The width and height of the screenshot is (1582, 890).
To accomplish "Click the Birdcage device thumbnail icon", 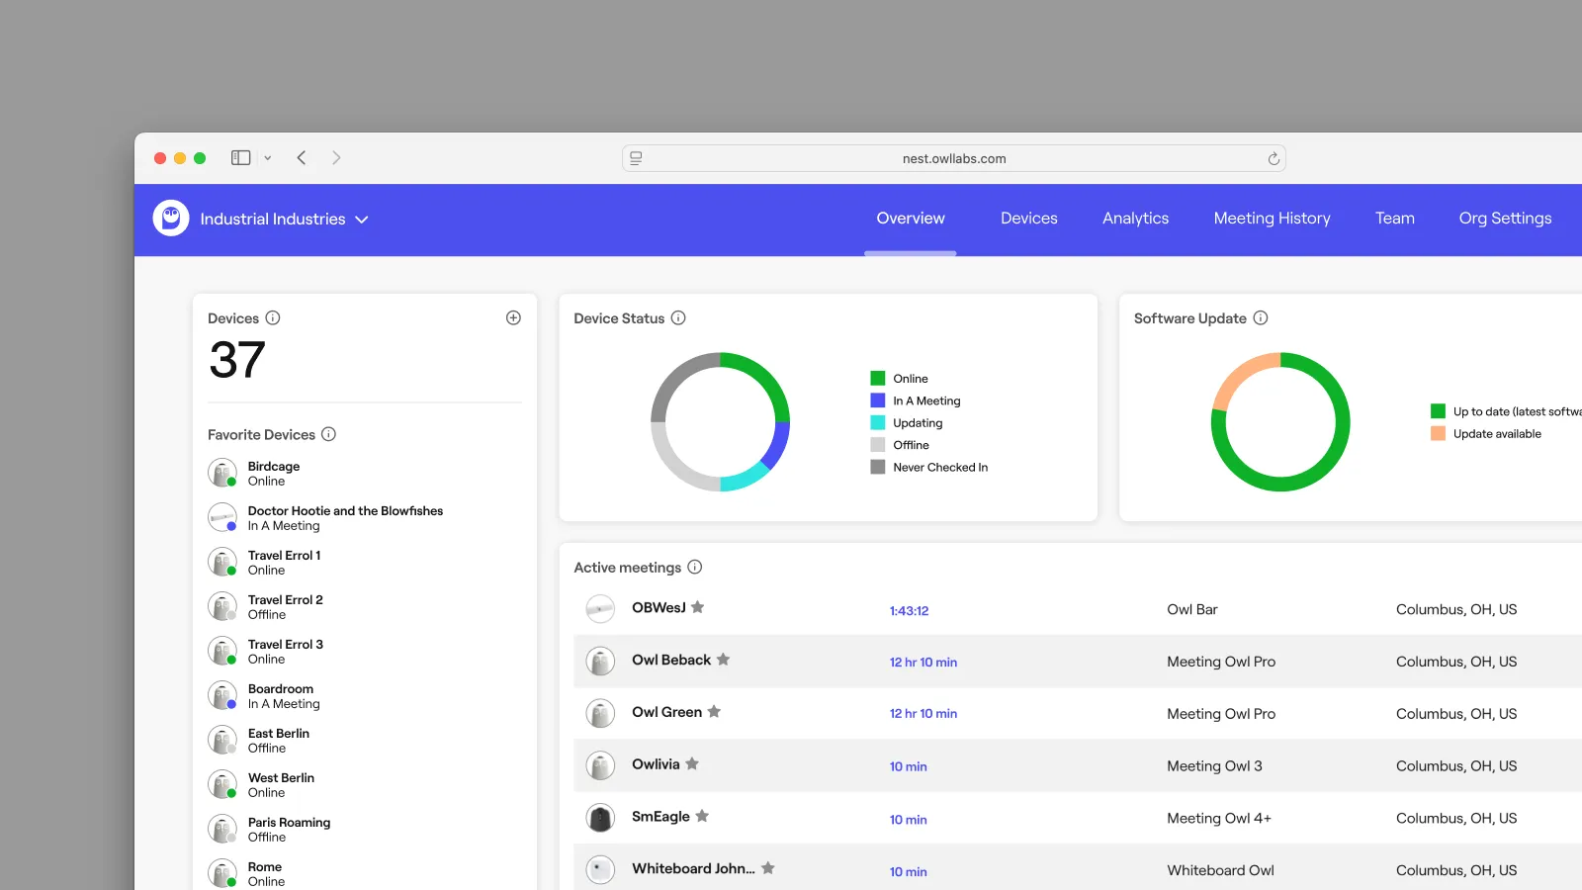I will (x=222, y=473).
